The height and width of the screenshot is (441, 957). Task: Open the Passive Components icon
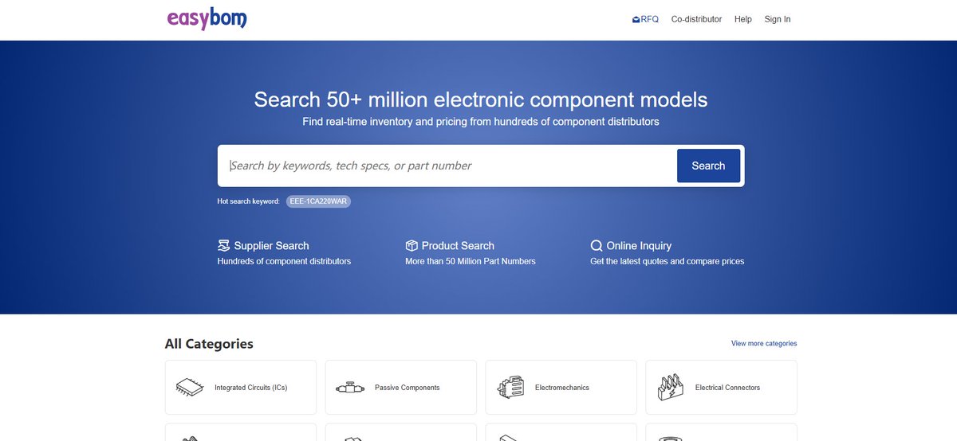click(349, 388)
